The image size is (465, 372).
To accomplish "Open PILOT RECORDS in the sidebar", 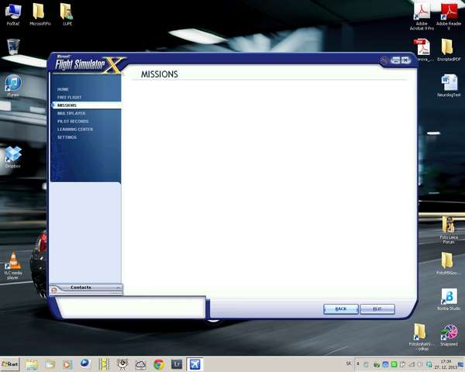I will [73, 122].
